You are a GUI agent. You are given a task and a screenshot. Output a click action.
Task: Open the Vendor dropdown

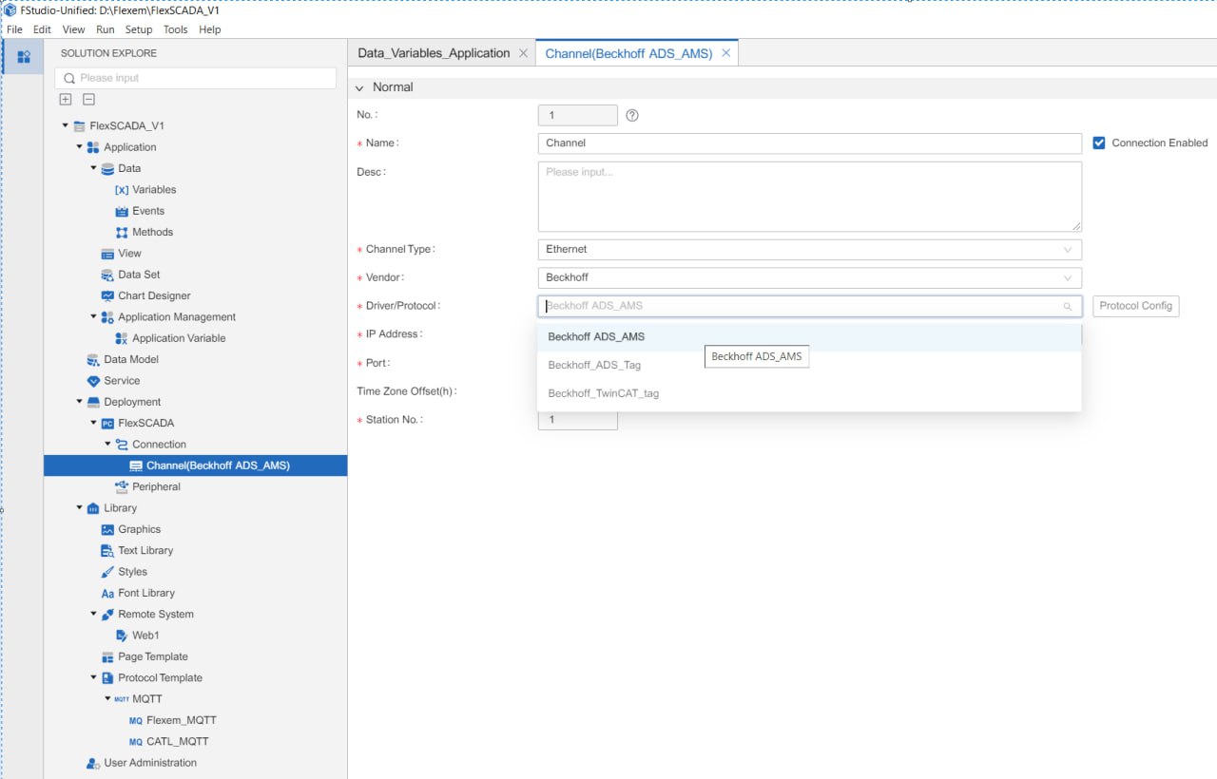click(x=809, y=277)
